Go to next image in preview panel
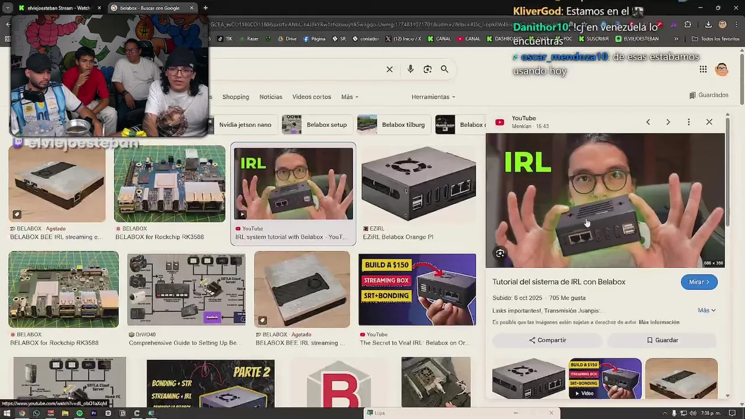Viewport: 745px width, 419px height. (x=668, y=122)
